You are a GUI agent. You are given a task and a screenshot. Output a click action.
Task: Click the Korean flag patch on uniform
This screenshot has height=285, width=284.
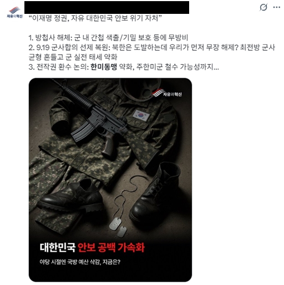(141, 115)
